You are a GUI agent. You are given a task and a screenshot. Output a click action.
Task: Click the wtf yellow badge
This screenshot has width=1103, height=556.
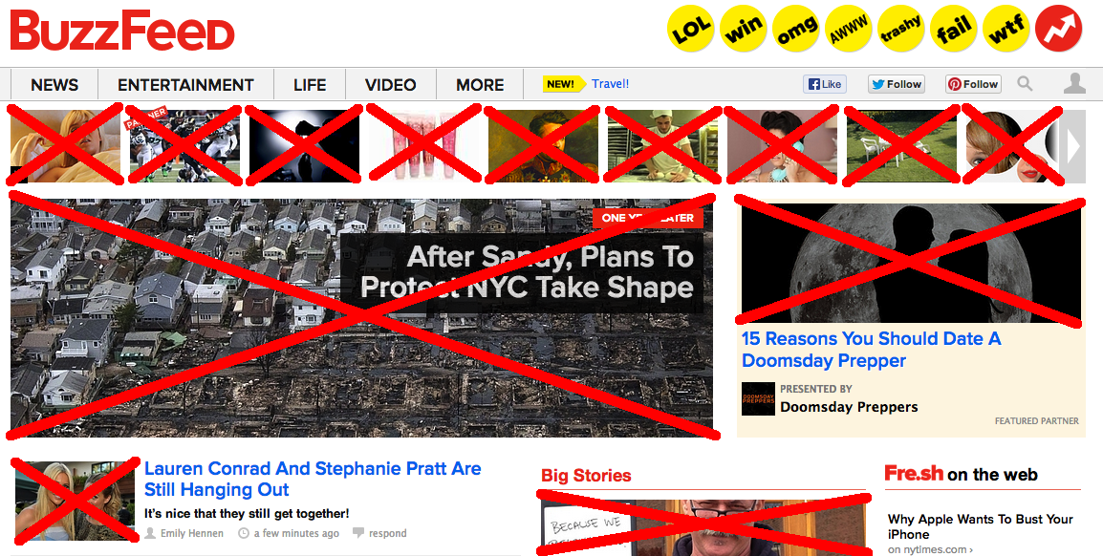pyautogui.click(x=1006, y=28)
